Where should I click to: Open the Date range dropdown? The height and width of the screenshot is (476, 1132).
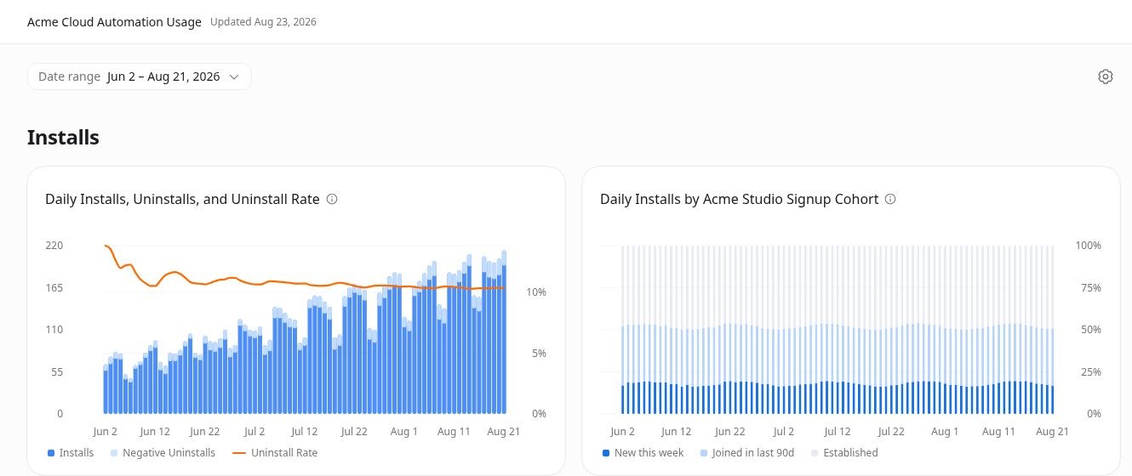tap(140, 76)
